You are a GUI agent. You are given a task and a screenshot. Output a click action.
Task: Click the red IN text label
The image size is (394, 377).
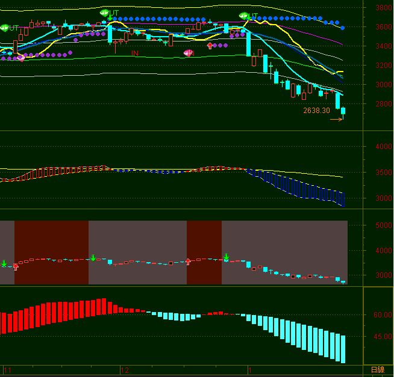(x=135, y=53)
